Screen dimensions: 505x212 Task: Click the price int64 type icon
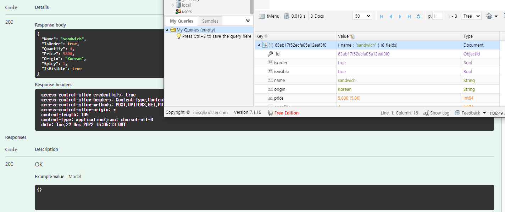pos(270,98)
